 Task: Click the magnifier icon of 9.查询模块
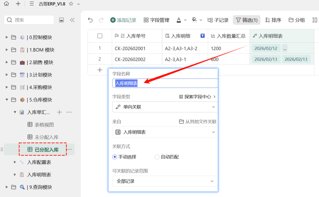(x=22, y=187)
